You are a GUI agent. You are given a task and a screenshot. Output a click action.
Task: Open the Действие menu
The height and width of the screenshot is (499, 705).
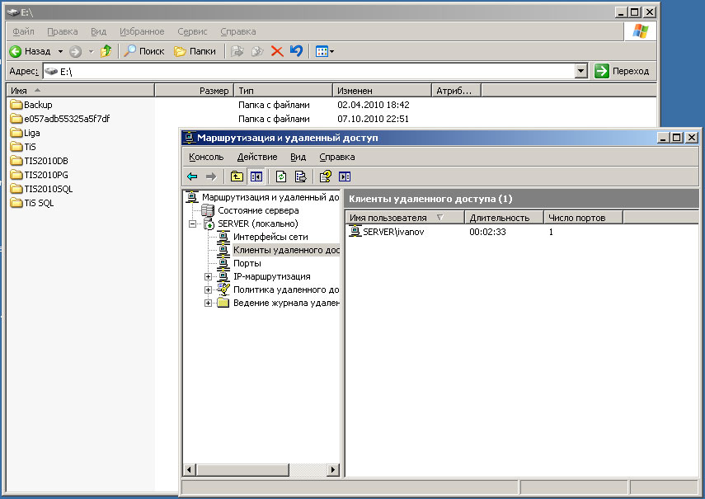pos(256,157)
